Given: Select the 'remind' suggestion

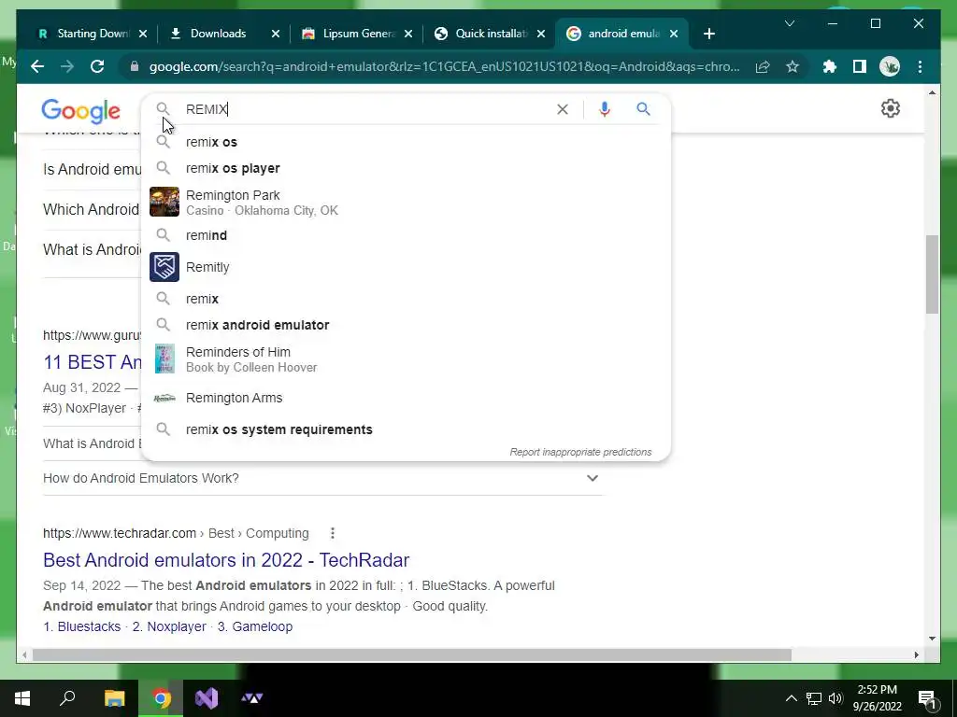Looking at the screenshot, I should pyautogui.click(x=406, y=235).
